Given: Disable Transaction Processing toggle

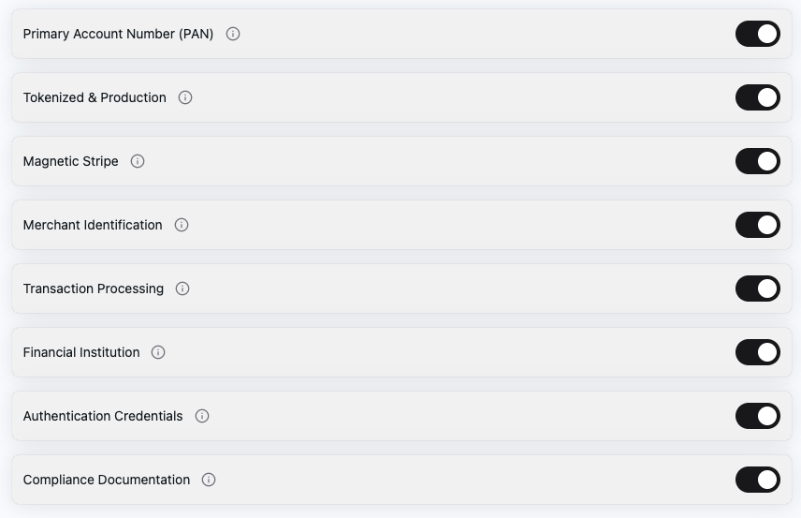Looking at the screenshot, I should (x=757, y=289).
